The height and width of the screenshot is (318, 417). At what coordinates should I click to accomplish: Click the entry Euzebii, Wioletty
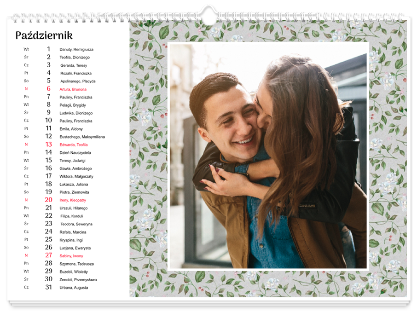[x=74, y=272]
